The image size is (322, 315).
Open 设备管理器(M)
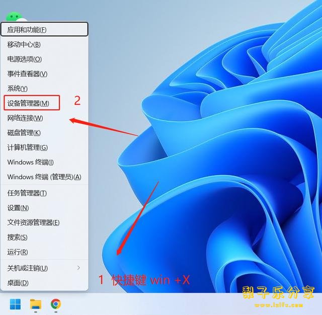tap(45, 103)
